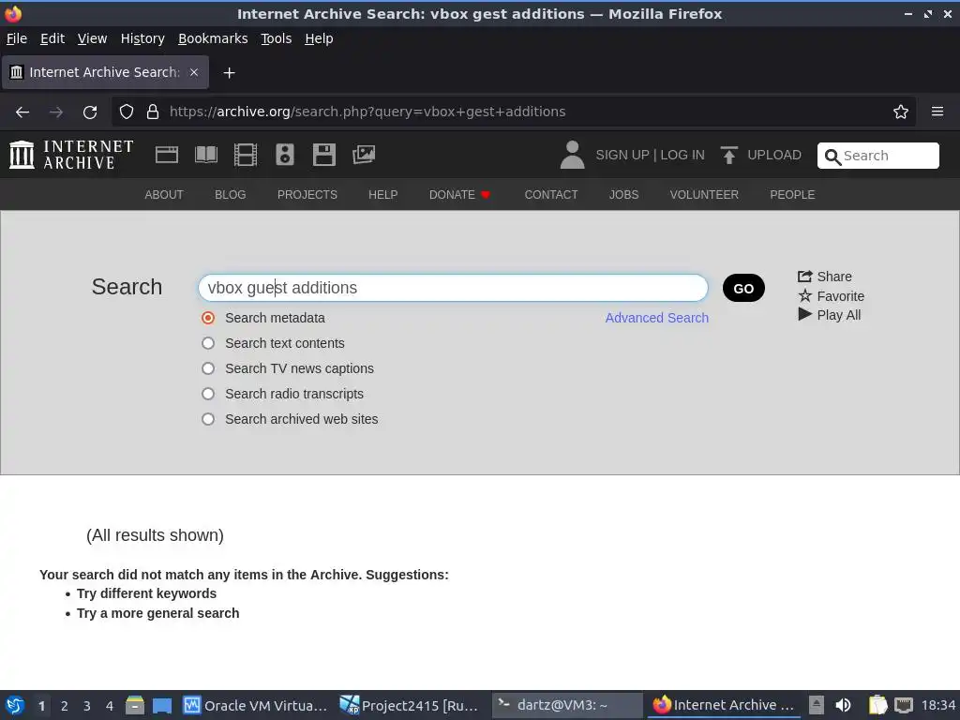
Task: Open the tracking protection shield icon
Action: [x=127, y=112]
